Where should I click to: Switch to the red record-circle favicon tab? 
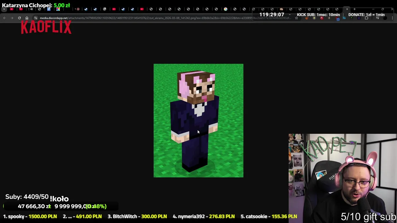pos(78,9)
